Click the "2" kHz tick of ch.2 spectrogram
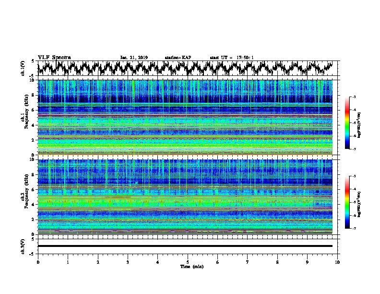The image size is (380, 294). pos(34,220)
